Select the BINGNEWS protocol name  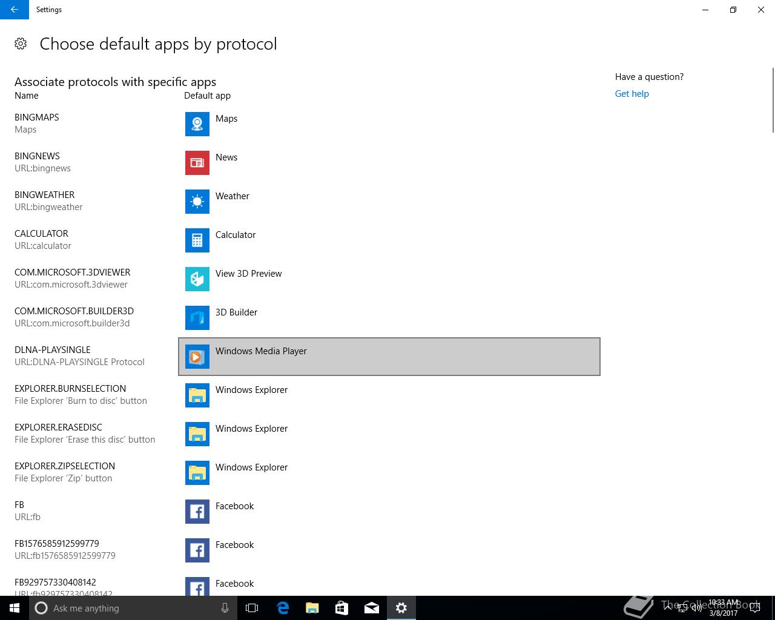tap(37, 156)
